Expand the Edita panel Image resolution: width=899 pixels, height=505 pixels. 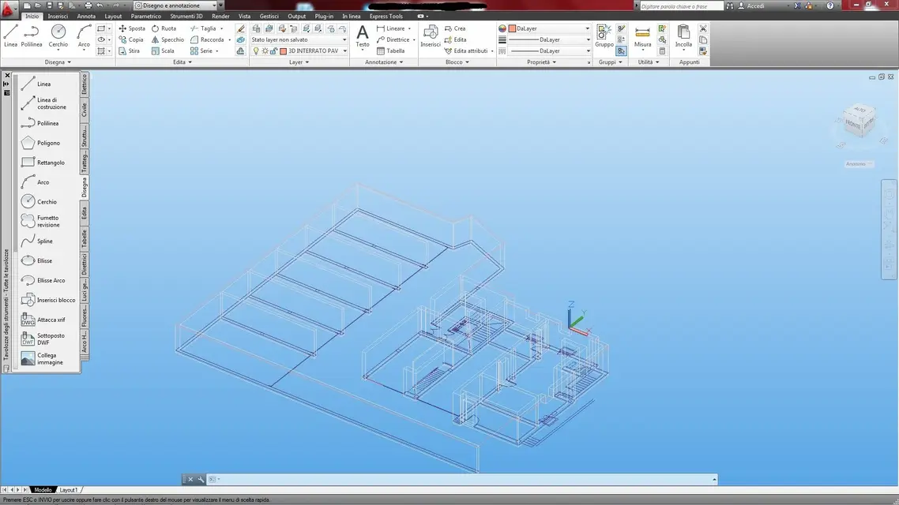[x=182, y=62]
